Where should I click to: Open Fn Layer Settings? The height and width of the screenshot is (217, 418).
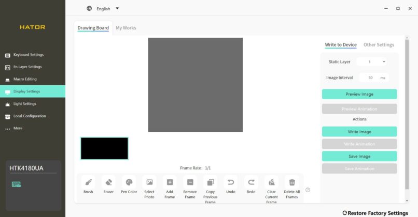tap(33, 67)
